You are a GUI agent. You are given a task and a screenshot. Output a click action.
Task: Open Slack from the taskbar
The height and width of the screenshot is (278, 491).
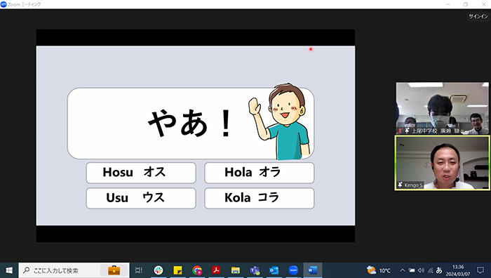point(159,270)
